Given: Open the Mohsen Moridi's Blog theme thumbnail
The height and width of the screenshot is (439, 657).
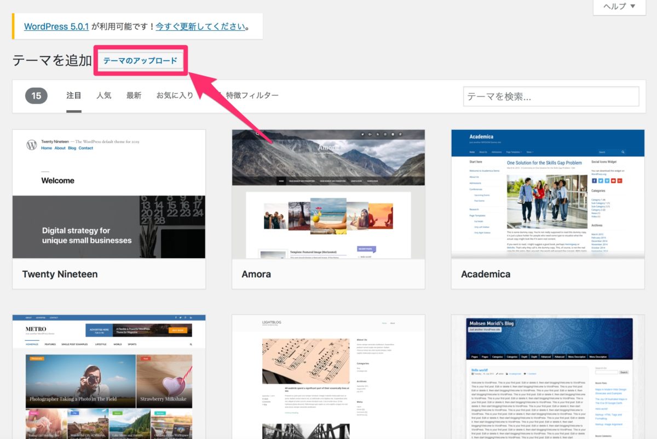Looking at the screenshot, I should (x=547, y=377).
